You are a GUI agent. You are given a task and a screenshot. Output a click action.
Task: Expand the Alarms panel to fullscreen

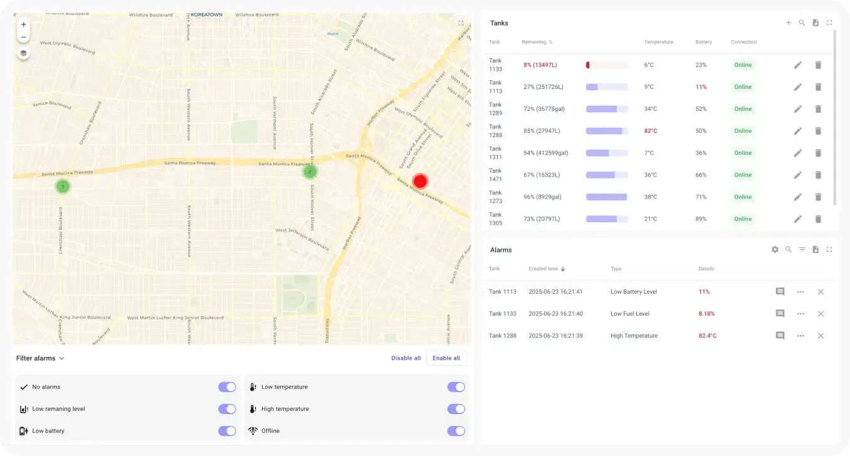tap(829, 249)
